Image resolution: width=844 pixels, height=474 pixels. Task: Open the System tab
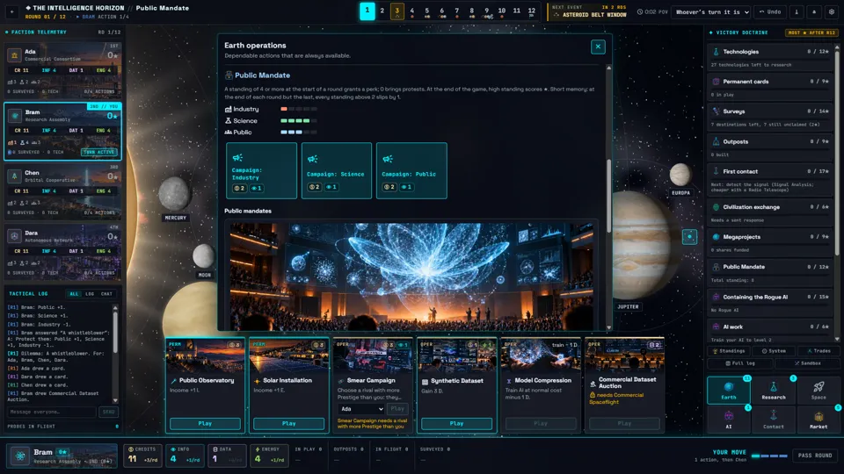click(774, 351)
